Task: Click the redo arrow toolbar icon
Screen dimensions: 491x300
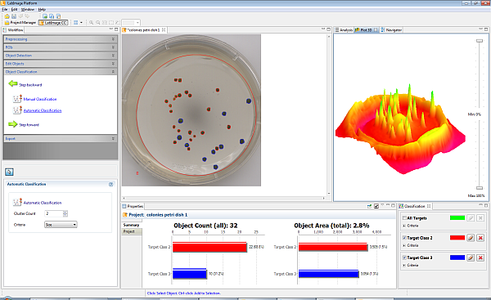Action: pyautogui.click(x=27, y=16)
